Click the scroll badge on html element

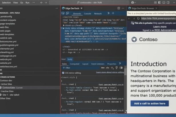114,23
